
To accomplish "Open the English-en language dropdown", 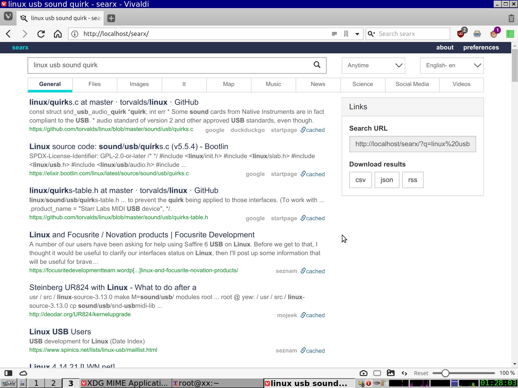I will pyautogui.click(x=452, y=65).
